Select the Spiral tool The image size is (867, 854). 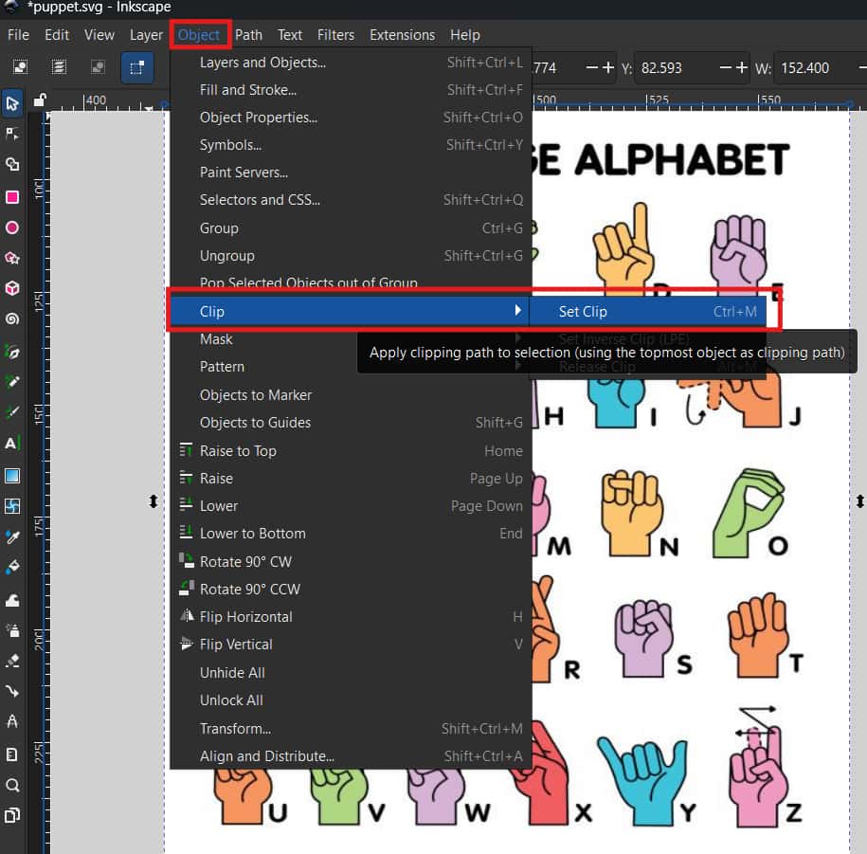coord(12,318)
